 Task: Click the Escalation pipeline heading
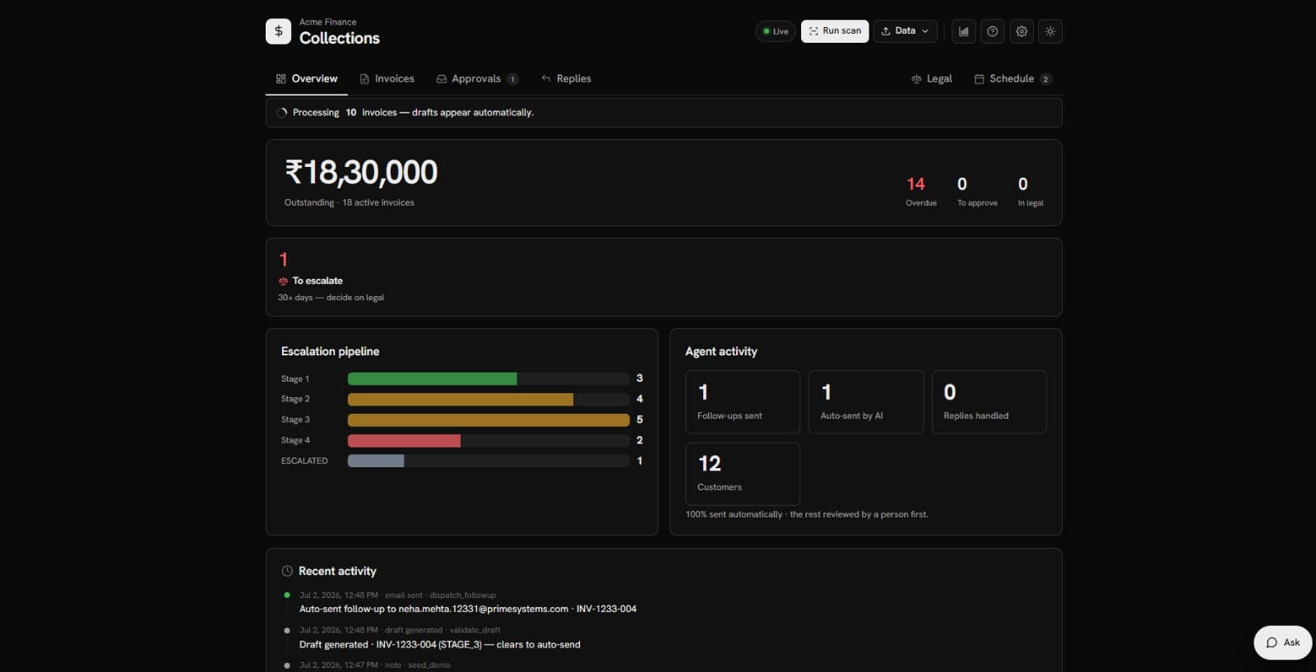330,351
